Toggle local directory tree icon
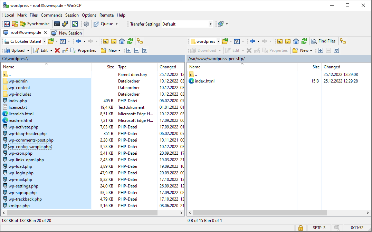Image resolution: width=372 pixels, height=232 pixels. click(140, 41)
